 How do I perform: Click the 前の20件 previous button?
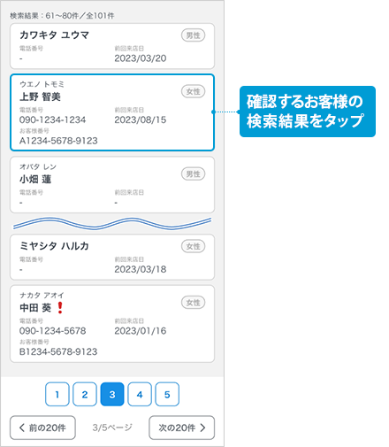click(x=42, y=428)
